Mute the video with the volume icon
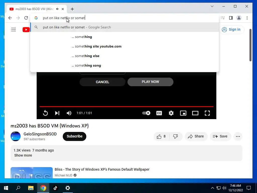 [69, 113]
